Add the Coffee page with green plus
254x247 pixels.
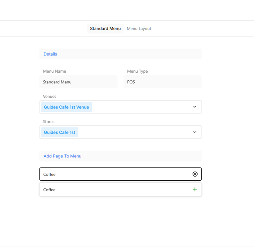[195, 189]
